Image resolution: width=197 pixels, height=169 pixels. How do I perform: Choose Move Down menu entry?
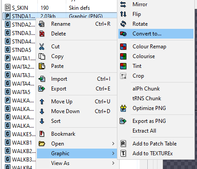[x=76, y=111]
